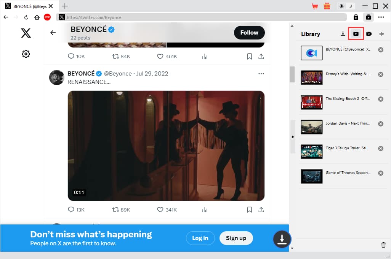Collapse the Library panel side arrow
The width and height of the screenshot is (391, 259).
(x=293, y=137)
